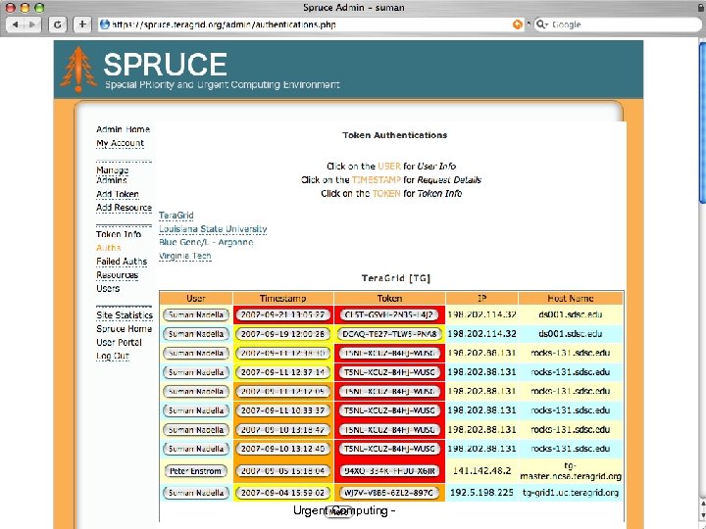The width and height of the screenshot is (706, 529).
Task: Click the Token column header
Action: (389, 298)
